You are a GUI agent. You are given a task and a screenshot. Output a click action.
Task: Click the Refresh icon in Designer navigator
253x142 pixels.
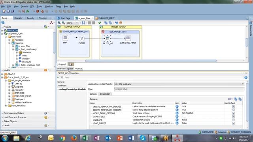tap(3, 22)
